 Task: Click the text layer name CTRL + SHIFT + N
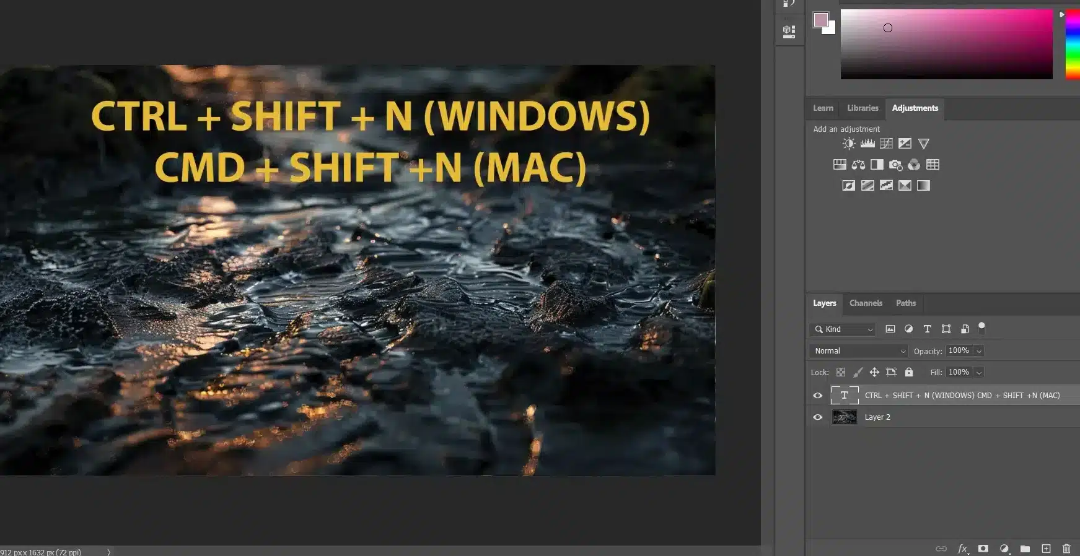click(962, 396)
